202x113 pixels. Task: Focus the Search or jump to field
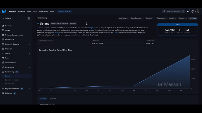[x=174, y=11]
